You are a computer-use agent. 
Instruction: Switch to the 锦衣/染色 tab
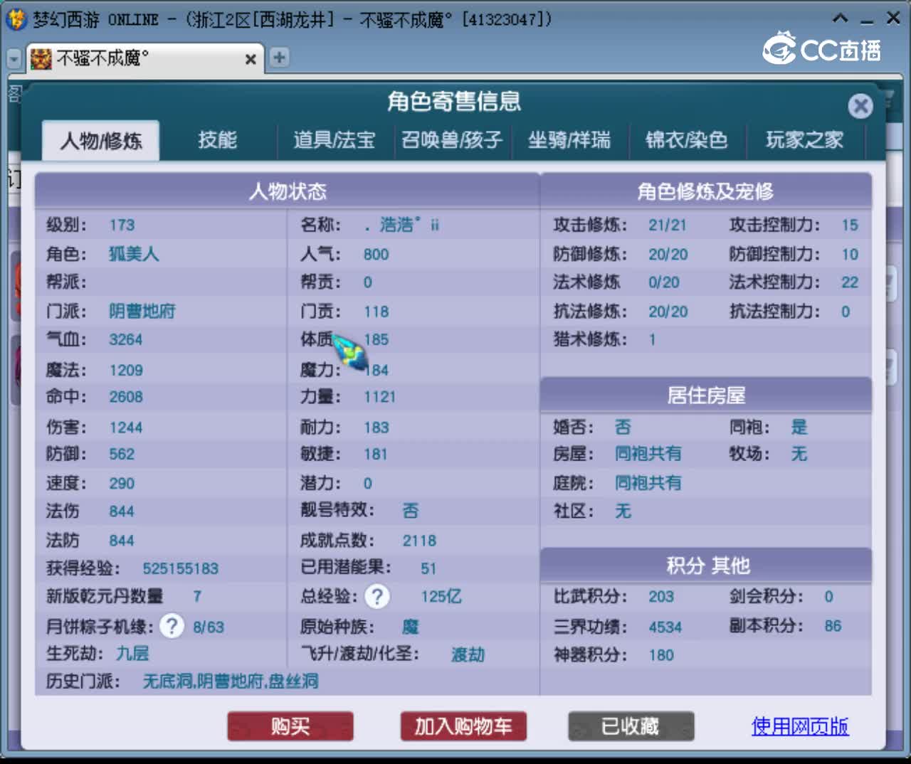coord(687,139)
